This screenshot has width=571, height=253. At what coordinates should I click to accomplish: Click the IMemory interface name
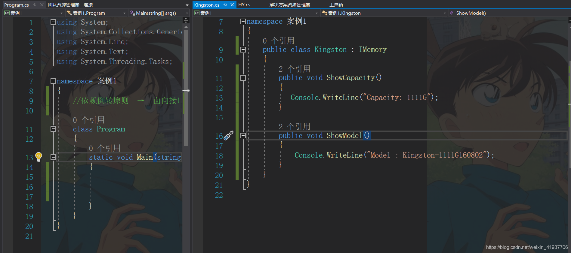(x=373, y=50)
